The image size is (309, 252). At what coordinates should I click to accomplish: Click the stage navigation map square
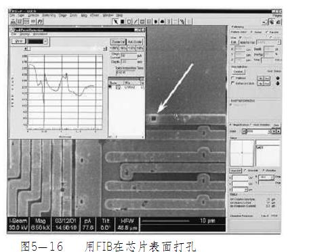[242, 153]
